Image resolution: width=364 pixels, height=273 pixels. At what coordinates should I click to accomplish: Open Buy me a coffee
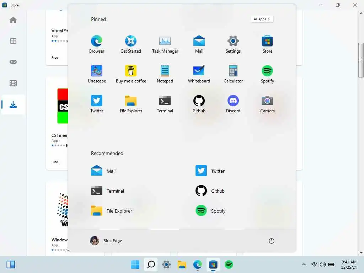(131, 74)
